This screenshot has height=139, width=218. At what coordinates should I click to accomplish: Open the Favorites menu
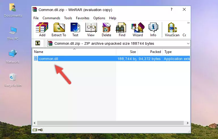tap(82, 18)
